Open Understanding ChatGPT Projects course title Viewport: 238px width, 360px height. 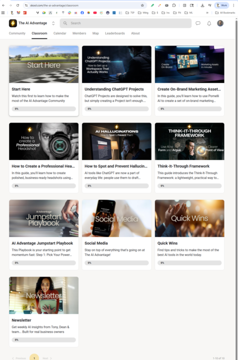(114, 89)
